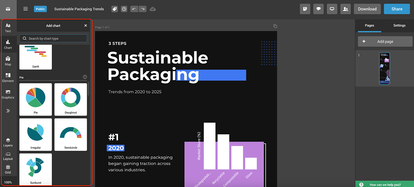Select the 3 STEPS text on canvas
The height and width of the screenshot is (187, 414).
[117, 43]
